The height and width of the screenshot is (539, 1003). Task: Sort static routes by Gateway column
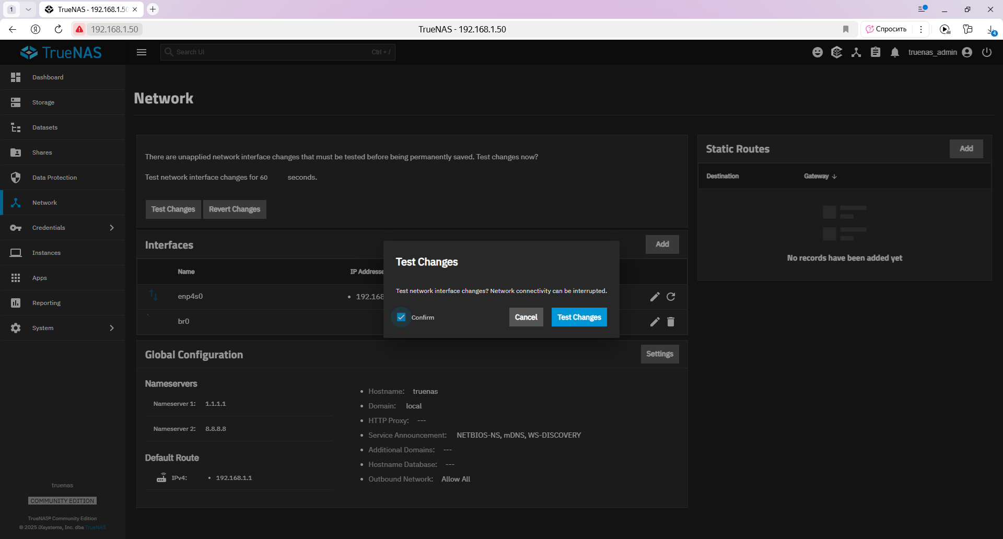pyautogui.click(x=820, y=176)
